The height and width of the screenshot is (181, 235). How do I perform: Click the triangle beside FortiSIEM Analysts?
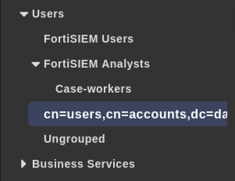(x=36, y=64)
